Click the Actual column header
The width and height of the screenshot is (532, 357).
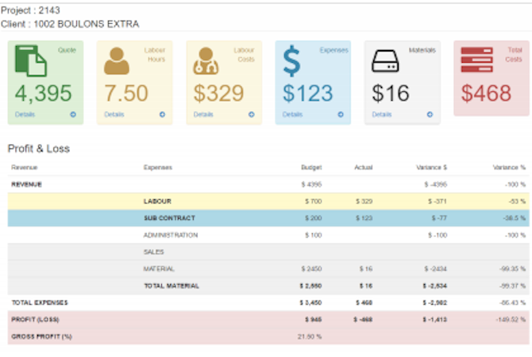pos(364,167)
